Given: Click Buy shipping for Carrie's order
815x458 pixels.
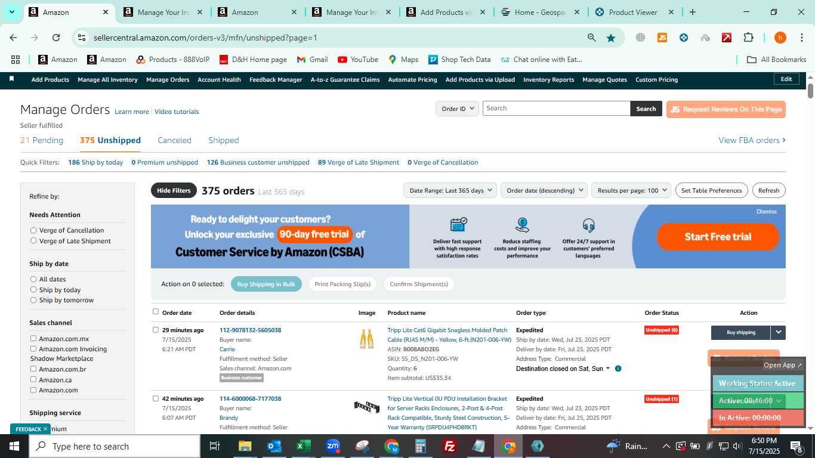Looking at the screenshot, I should click(x=740, y=333).
